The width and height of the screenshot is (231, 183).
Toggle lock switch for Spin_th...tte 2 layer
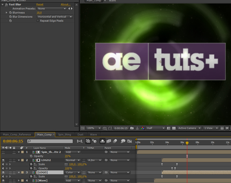[x=14, y=152]
